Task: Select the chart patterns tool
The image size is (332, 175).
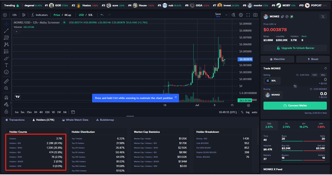Action: 6,44
